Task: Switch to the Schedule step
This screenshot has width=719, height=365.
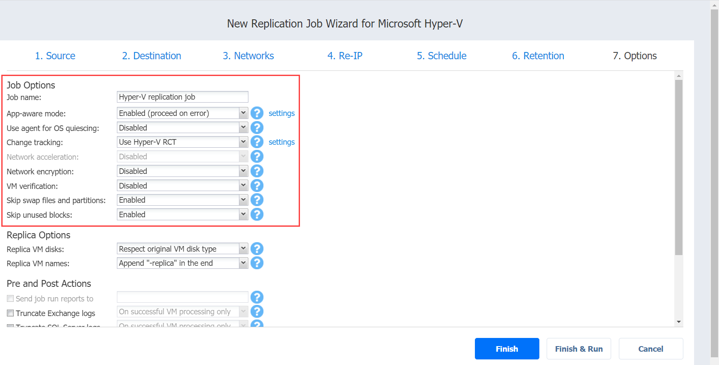Action: coord(441,56)
